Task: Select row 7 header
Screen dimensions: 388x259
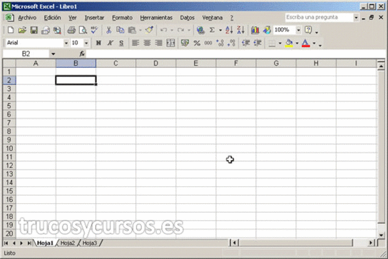Action: (9, 123)
